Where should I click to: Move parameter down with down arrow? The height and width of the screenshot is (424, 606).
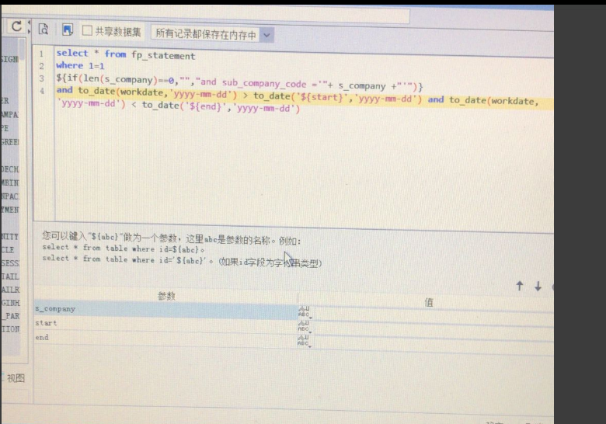click(x=538, y=287)
